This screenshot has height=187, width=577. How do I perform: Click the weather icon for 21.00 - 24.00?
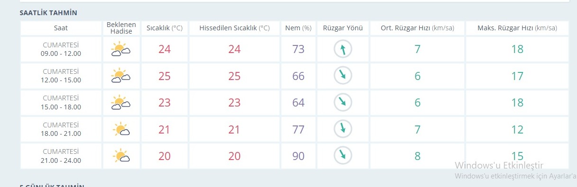122,155
